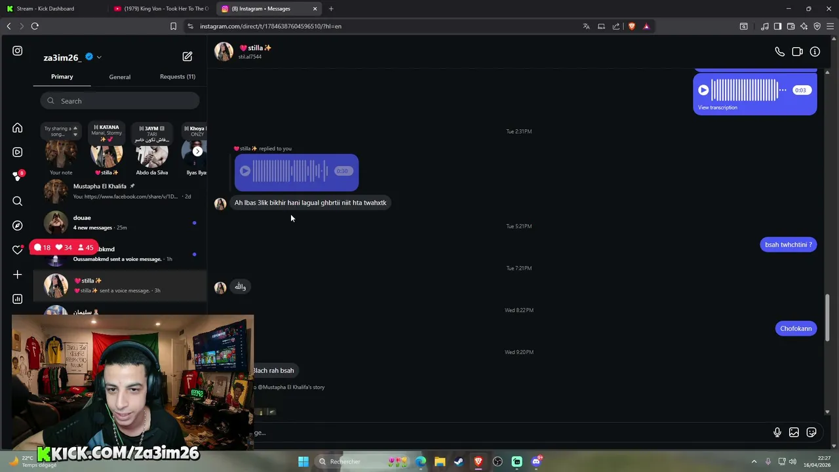
Task: Open Steam from taskbar
Action: click(459, 462)
